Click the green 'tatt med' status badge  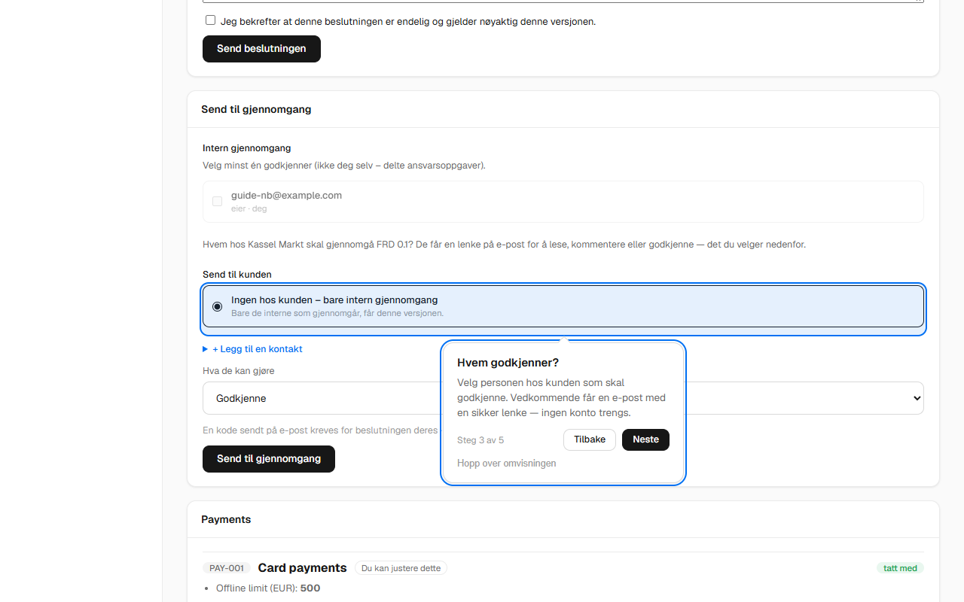(900, 568)
